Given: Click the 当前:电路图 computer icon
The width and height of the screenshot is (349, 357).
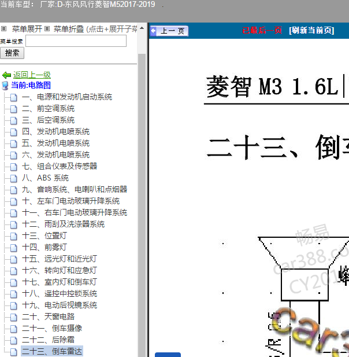Looking at the screenshot, I should coord(5,86).
